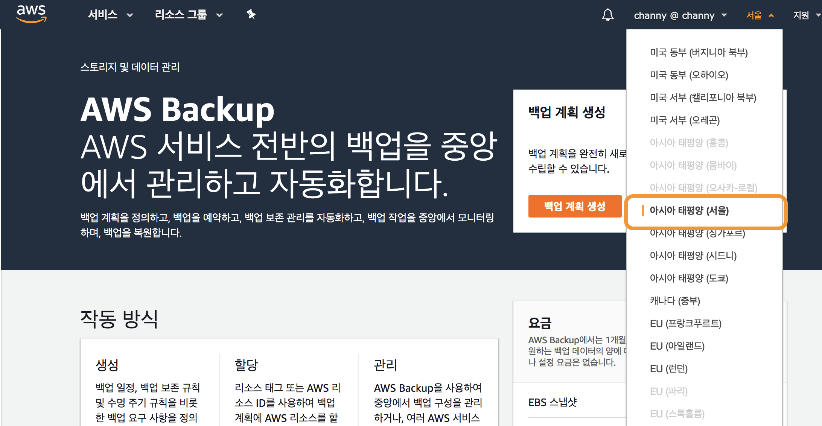Open the notifications bell icon
822x426 pixels.
(x=607, y=15)
